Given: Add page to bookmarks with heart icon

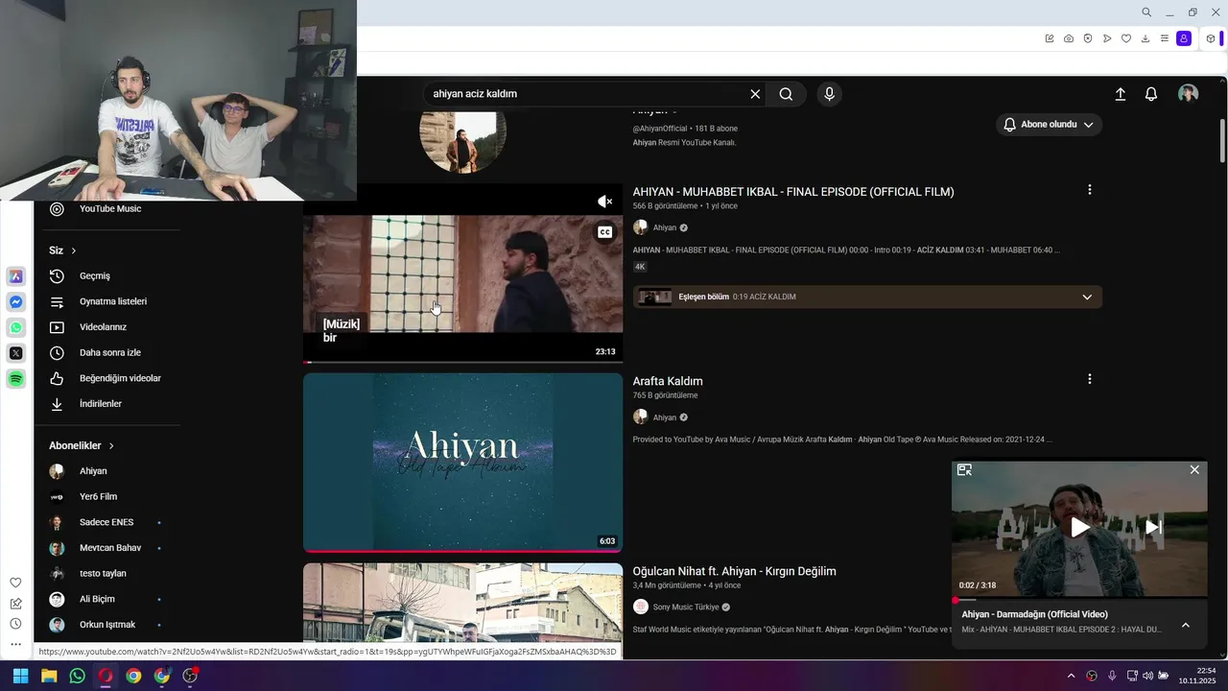Looking at the screenshot, I should [1126, 38].
